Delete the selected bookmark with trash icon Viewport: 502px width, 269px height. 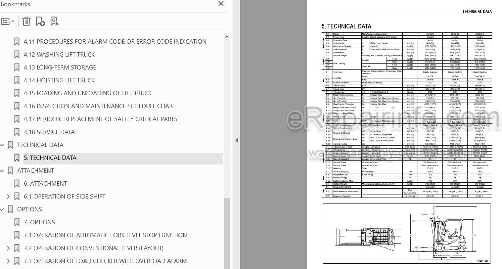(x=26, y=22)
